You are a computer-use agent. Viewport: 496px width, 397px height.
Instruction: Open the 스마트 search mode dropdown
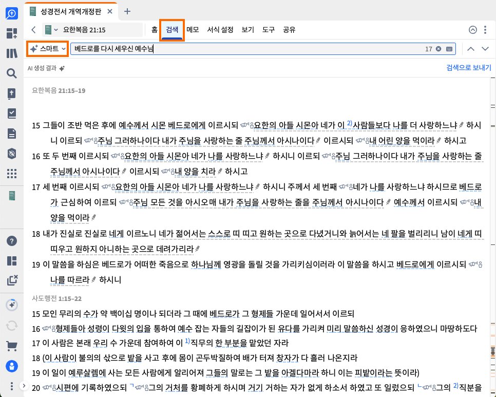click(x=47, y=49)
